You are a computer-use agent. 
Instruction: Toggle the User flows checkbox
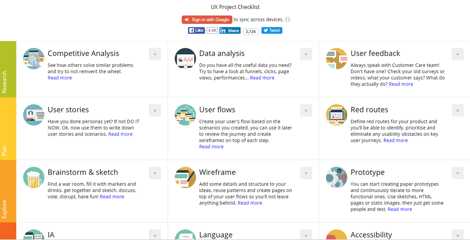(306, 110)
